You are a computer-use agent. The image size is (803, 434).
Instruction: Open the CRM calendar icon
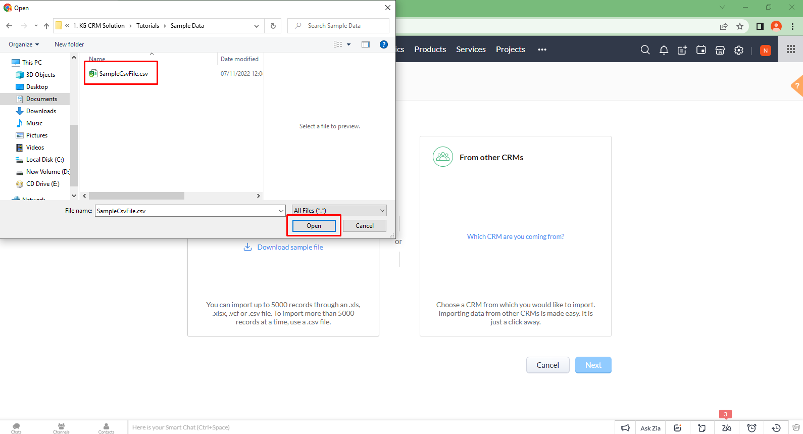click(701, 50)
